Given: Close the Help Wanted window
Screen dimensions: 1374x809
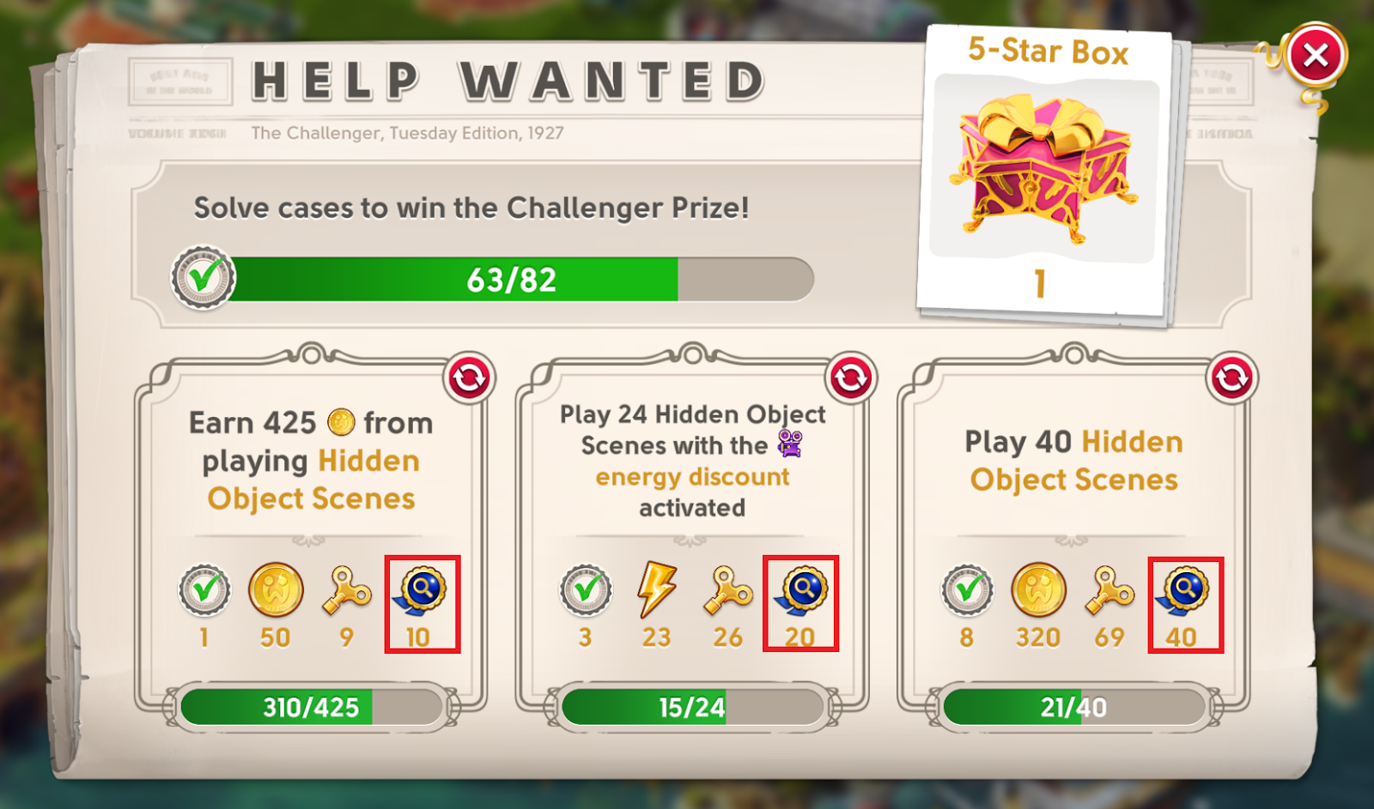Looking at the screenshot, I should pos(1315,56).
